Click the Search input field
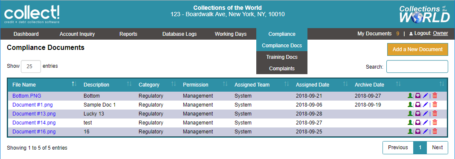The image size is (455, 159). (x=417, y=66)
